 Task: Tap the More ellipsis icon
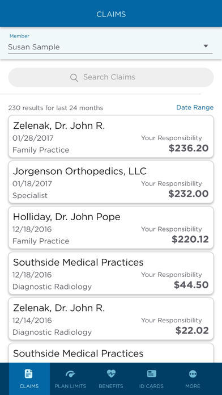click(193, 374)
